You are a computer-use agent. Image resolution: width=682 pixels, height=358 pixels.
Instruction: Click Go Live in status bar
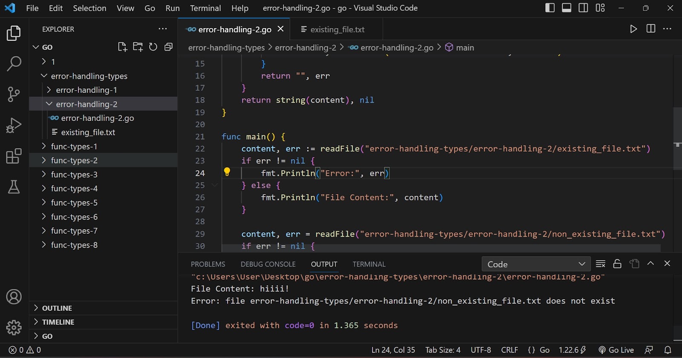point(616,350)
